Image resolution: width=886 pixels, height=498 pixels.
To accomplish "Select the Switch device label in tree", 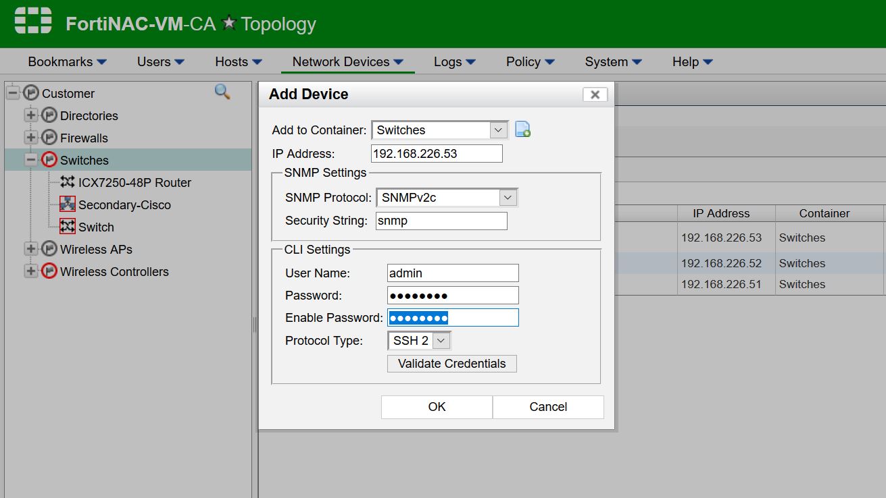I will tap(96, 227).
